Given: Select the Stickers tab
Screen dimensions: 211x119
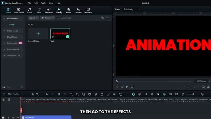Looking at the screenshot, I should point(78,11).
